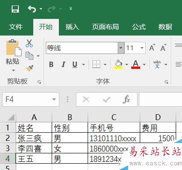Select cell containing 13101110xxxx
The width and height of the screenshot is (182, 170).
coord(114,138)
